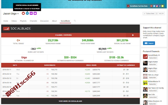Open Film in a Year channel avatar
This screenshot has height=105, width=168.
[x=145, y=76]
